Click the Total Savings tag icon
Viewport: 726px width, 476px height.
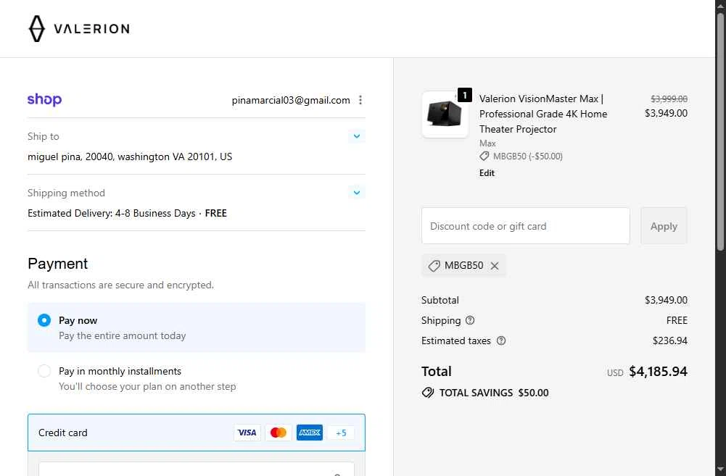coord(428,393)
